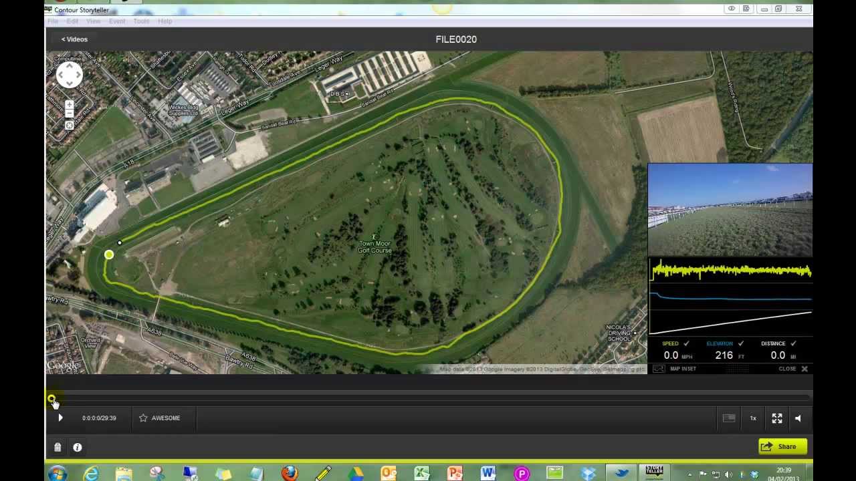This screenshot has width=856, height=481.
Task: Select the green position marker on route
Action: (x=109, y=255)
